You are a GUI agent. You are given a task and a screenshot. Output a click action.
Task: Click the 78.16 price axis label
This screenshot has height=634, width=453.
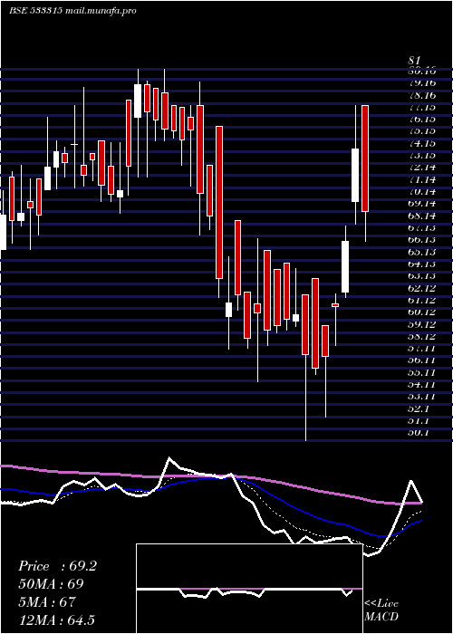click(422, 95)
